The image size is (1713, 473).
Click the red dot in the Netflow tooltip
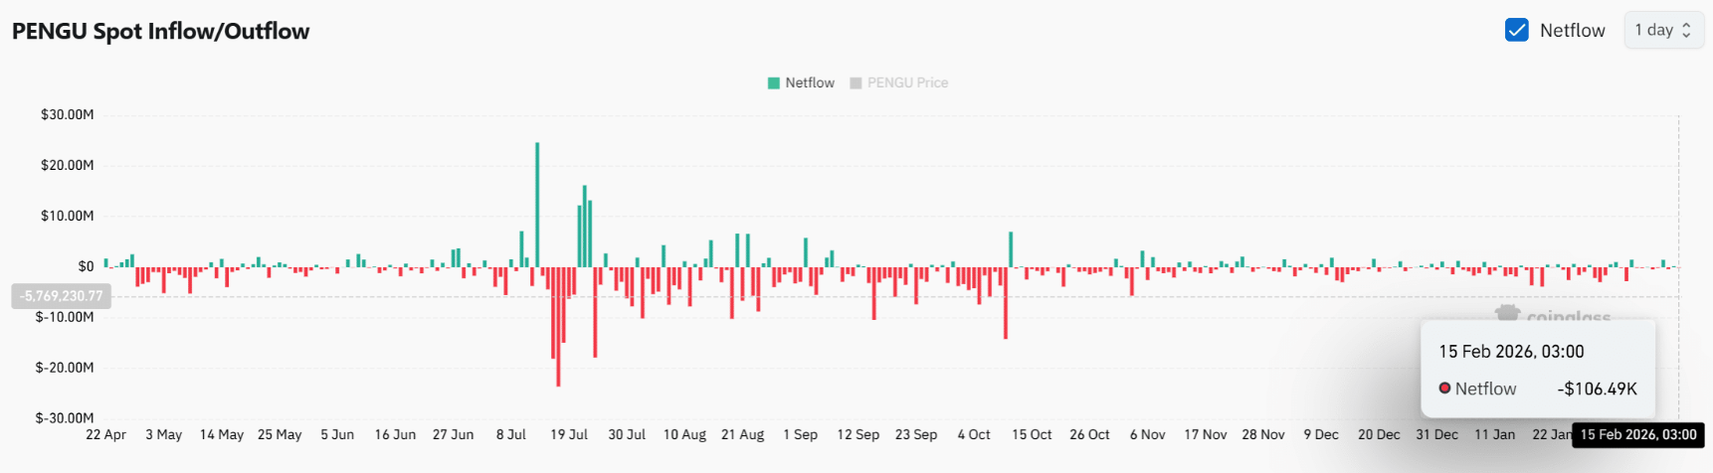click(1444, 388)
